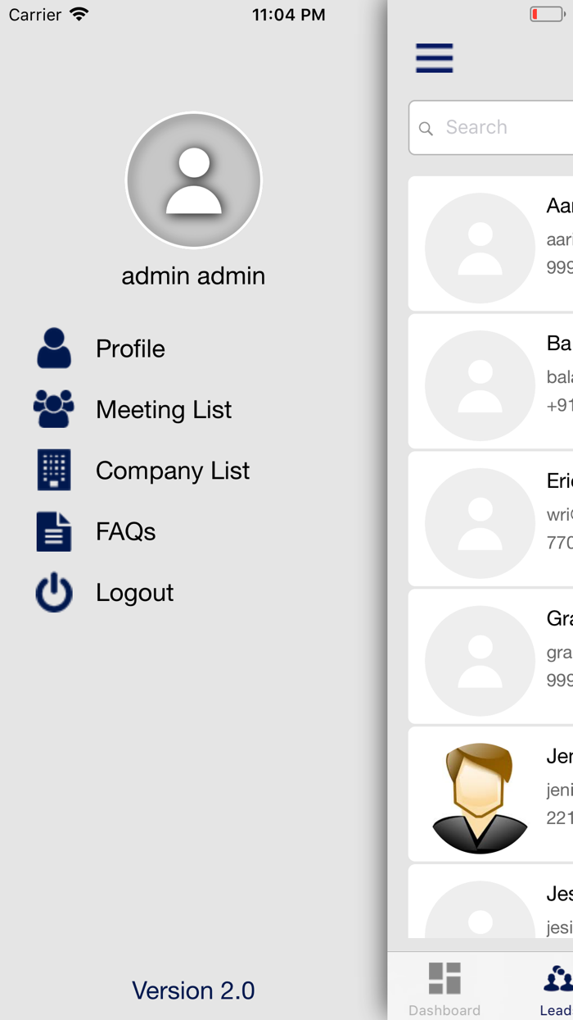This screenshot has height=1020, width=573.
Task: Click the FAQs document icon
Action: click(54, 531)
